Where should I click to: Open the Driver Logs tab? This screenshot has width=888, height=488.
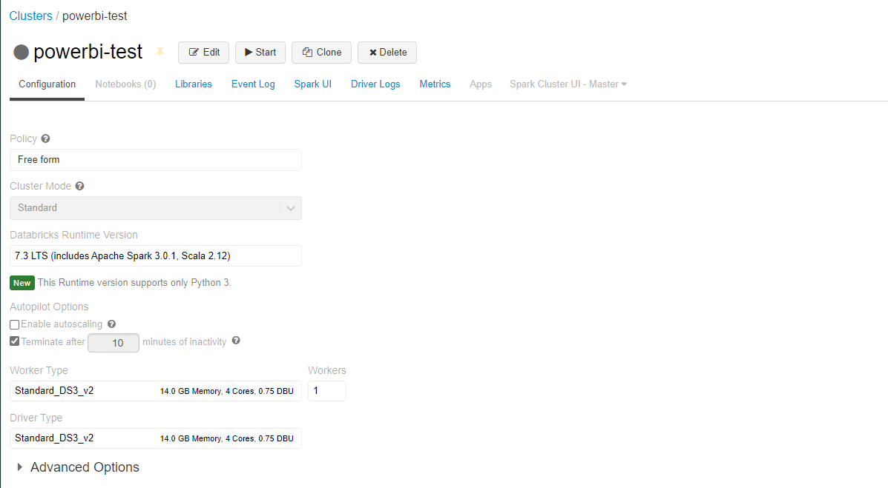click(x=375, y=84)
